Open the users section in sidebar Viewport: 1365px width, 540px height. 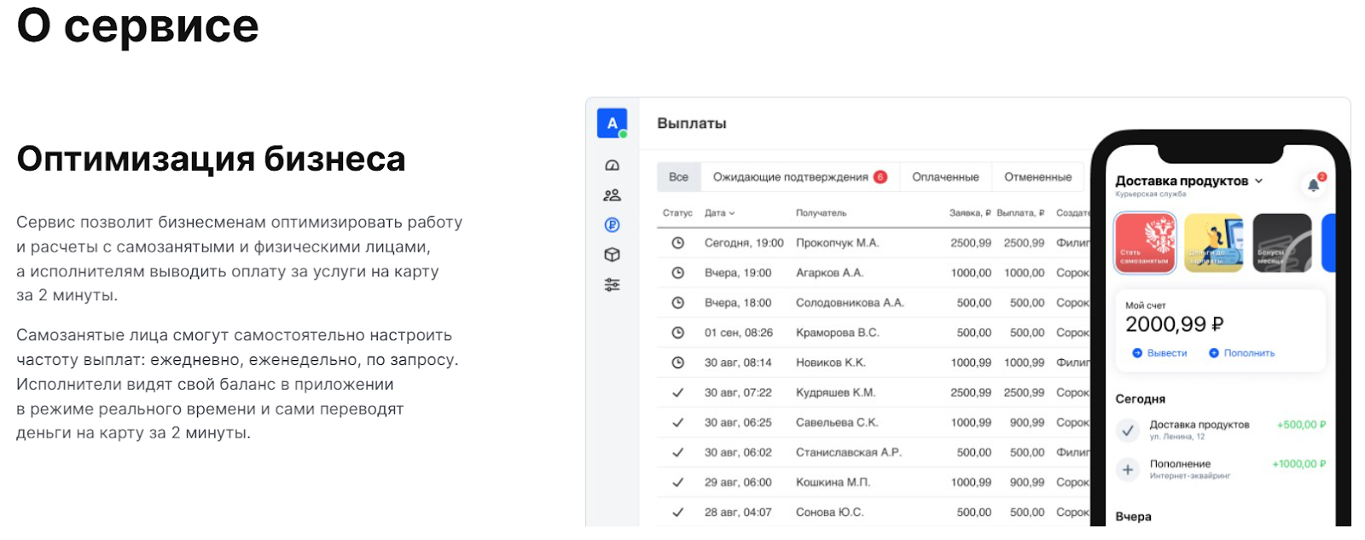pyautogui.click(x=612, y=195)
